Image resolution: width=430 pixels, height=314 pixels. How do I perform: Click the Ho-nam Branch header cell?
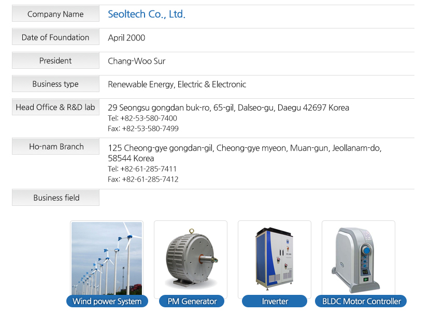(56, 146)
